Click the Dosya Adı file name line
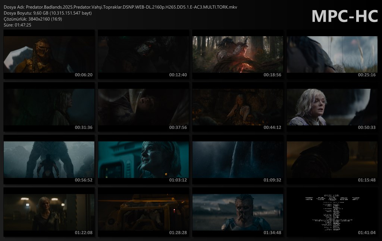 [x=120, y=7]
